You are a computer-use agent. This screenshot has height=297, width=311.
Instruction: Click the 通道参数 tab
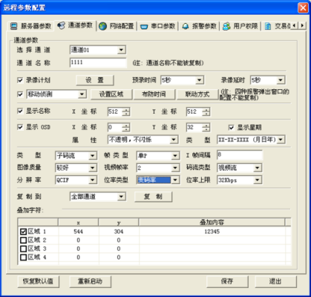coord(75,25)
